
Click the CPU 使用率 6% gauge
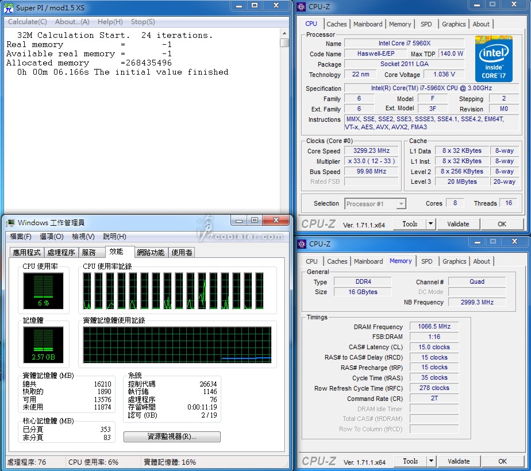click(x=43, y=291)
